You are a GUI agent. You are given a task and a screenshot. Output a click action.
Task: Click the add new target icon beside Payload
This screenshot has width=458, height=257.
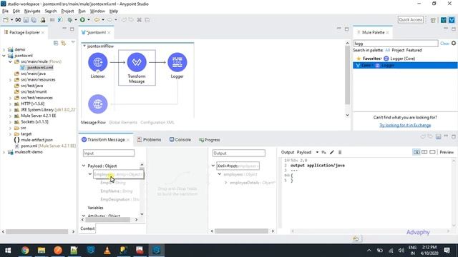click(323, 152)
